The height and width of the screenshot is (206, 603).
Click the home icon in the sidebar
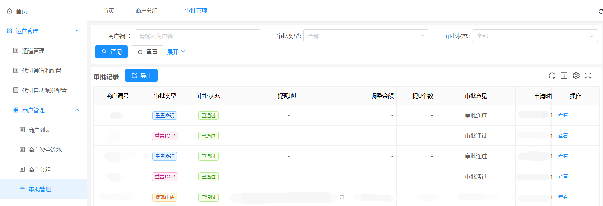pos(10,11)
